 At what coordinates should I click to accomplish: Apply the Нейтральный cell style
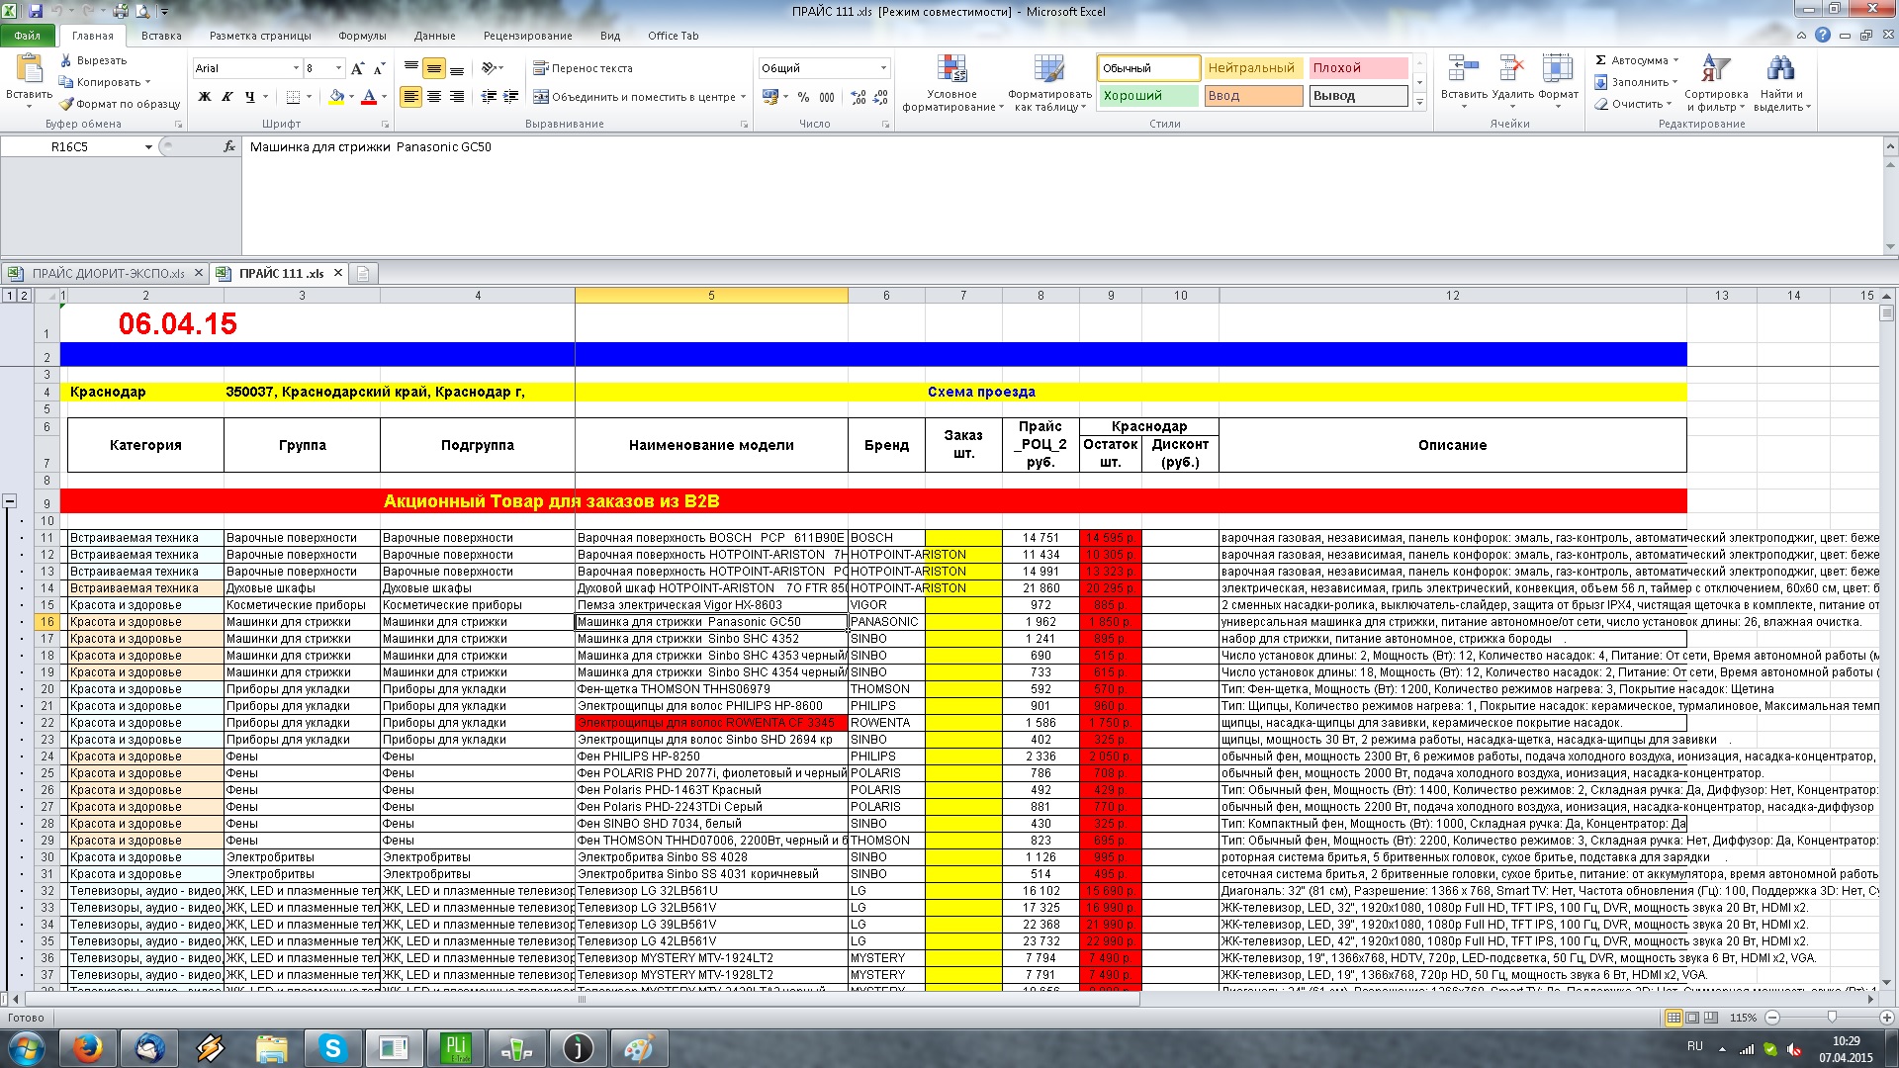(1253, 68)
